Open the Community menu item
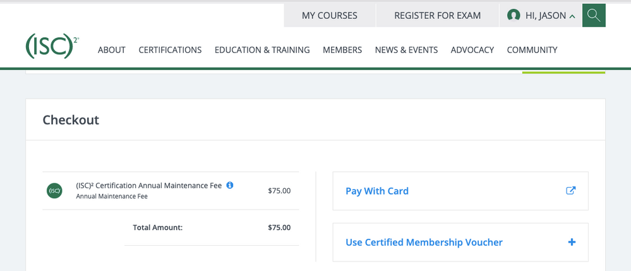Viewport: 631px width, 271px height. pos(532,50)
